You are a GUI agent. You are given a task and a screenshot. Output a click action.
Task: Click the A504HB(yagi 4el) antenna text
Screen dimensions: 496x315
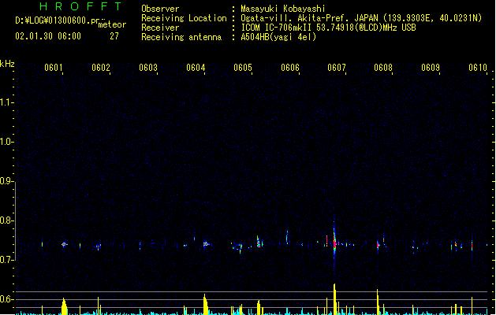click(x=278, y=37)
